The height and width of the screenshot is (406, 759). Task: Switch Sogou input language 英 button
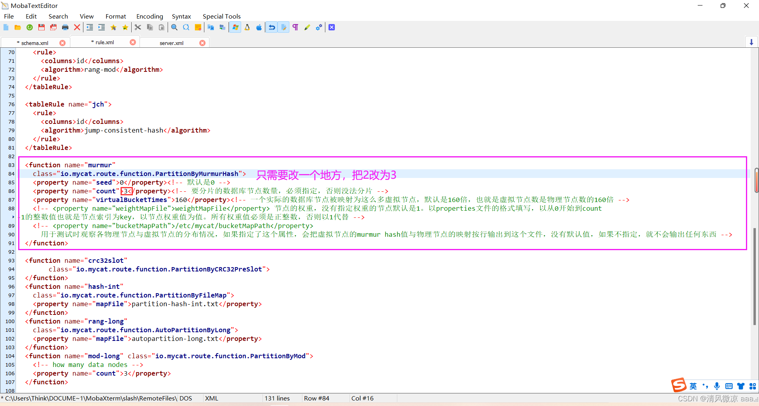693,386
